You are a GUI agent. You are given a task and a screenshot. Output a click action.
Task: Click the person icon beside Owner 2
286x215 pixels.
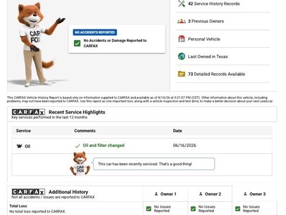click(200, 194)
